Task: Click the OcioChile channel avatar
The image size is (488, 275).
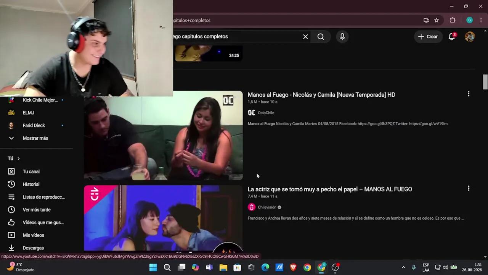Action: (x=251, y=113)
